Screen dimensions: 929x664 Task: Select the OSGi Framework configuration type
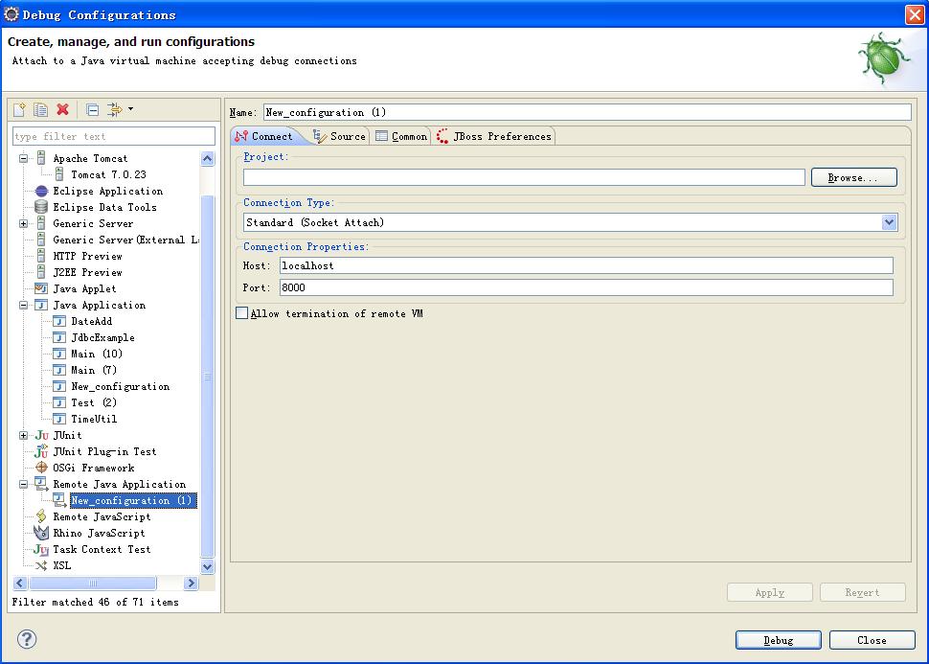tap(93, 468)
